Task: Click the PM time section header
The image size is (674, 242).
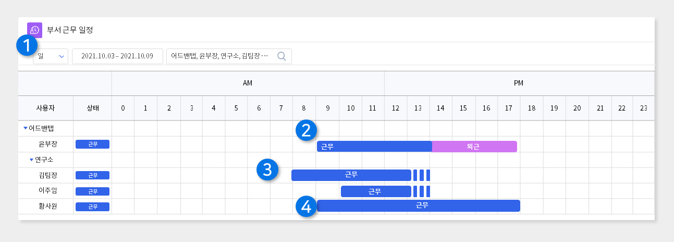Action: pyautogui.click(x=519, y=83)
